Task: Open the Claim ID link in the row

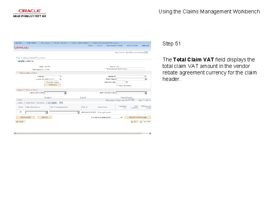Action: pos(89,112)
